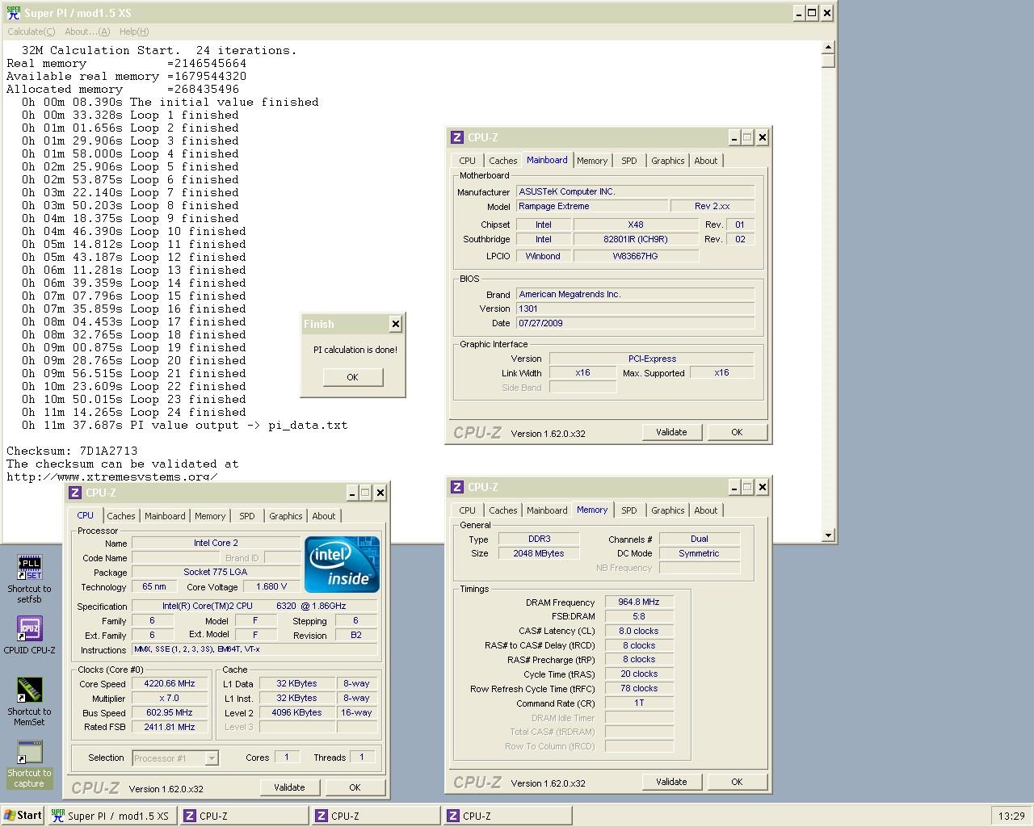Click the Command Rate 1T field

pos(639,703)
